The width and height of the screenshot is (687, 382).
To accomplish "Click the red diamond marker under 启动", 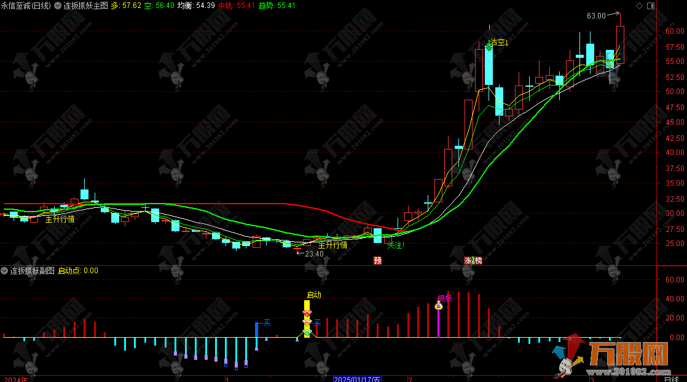I will pyautogui.click(x=307, y=313).
